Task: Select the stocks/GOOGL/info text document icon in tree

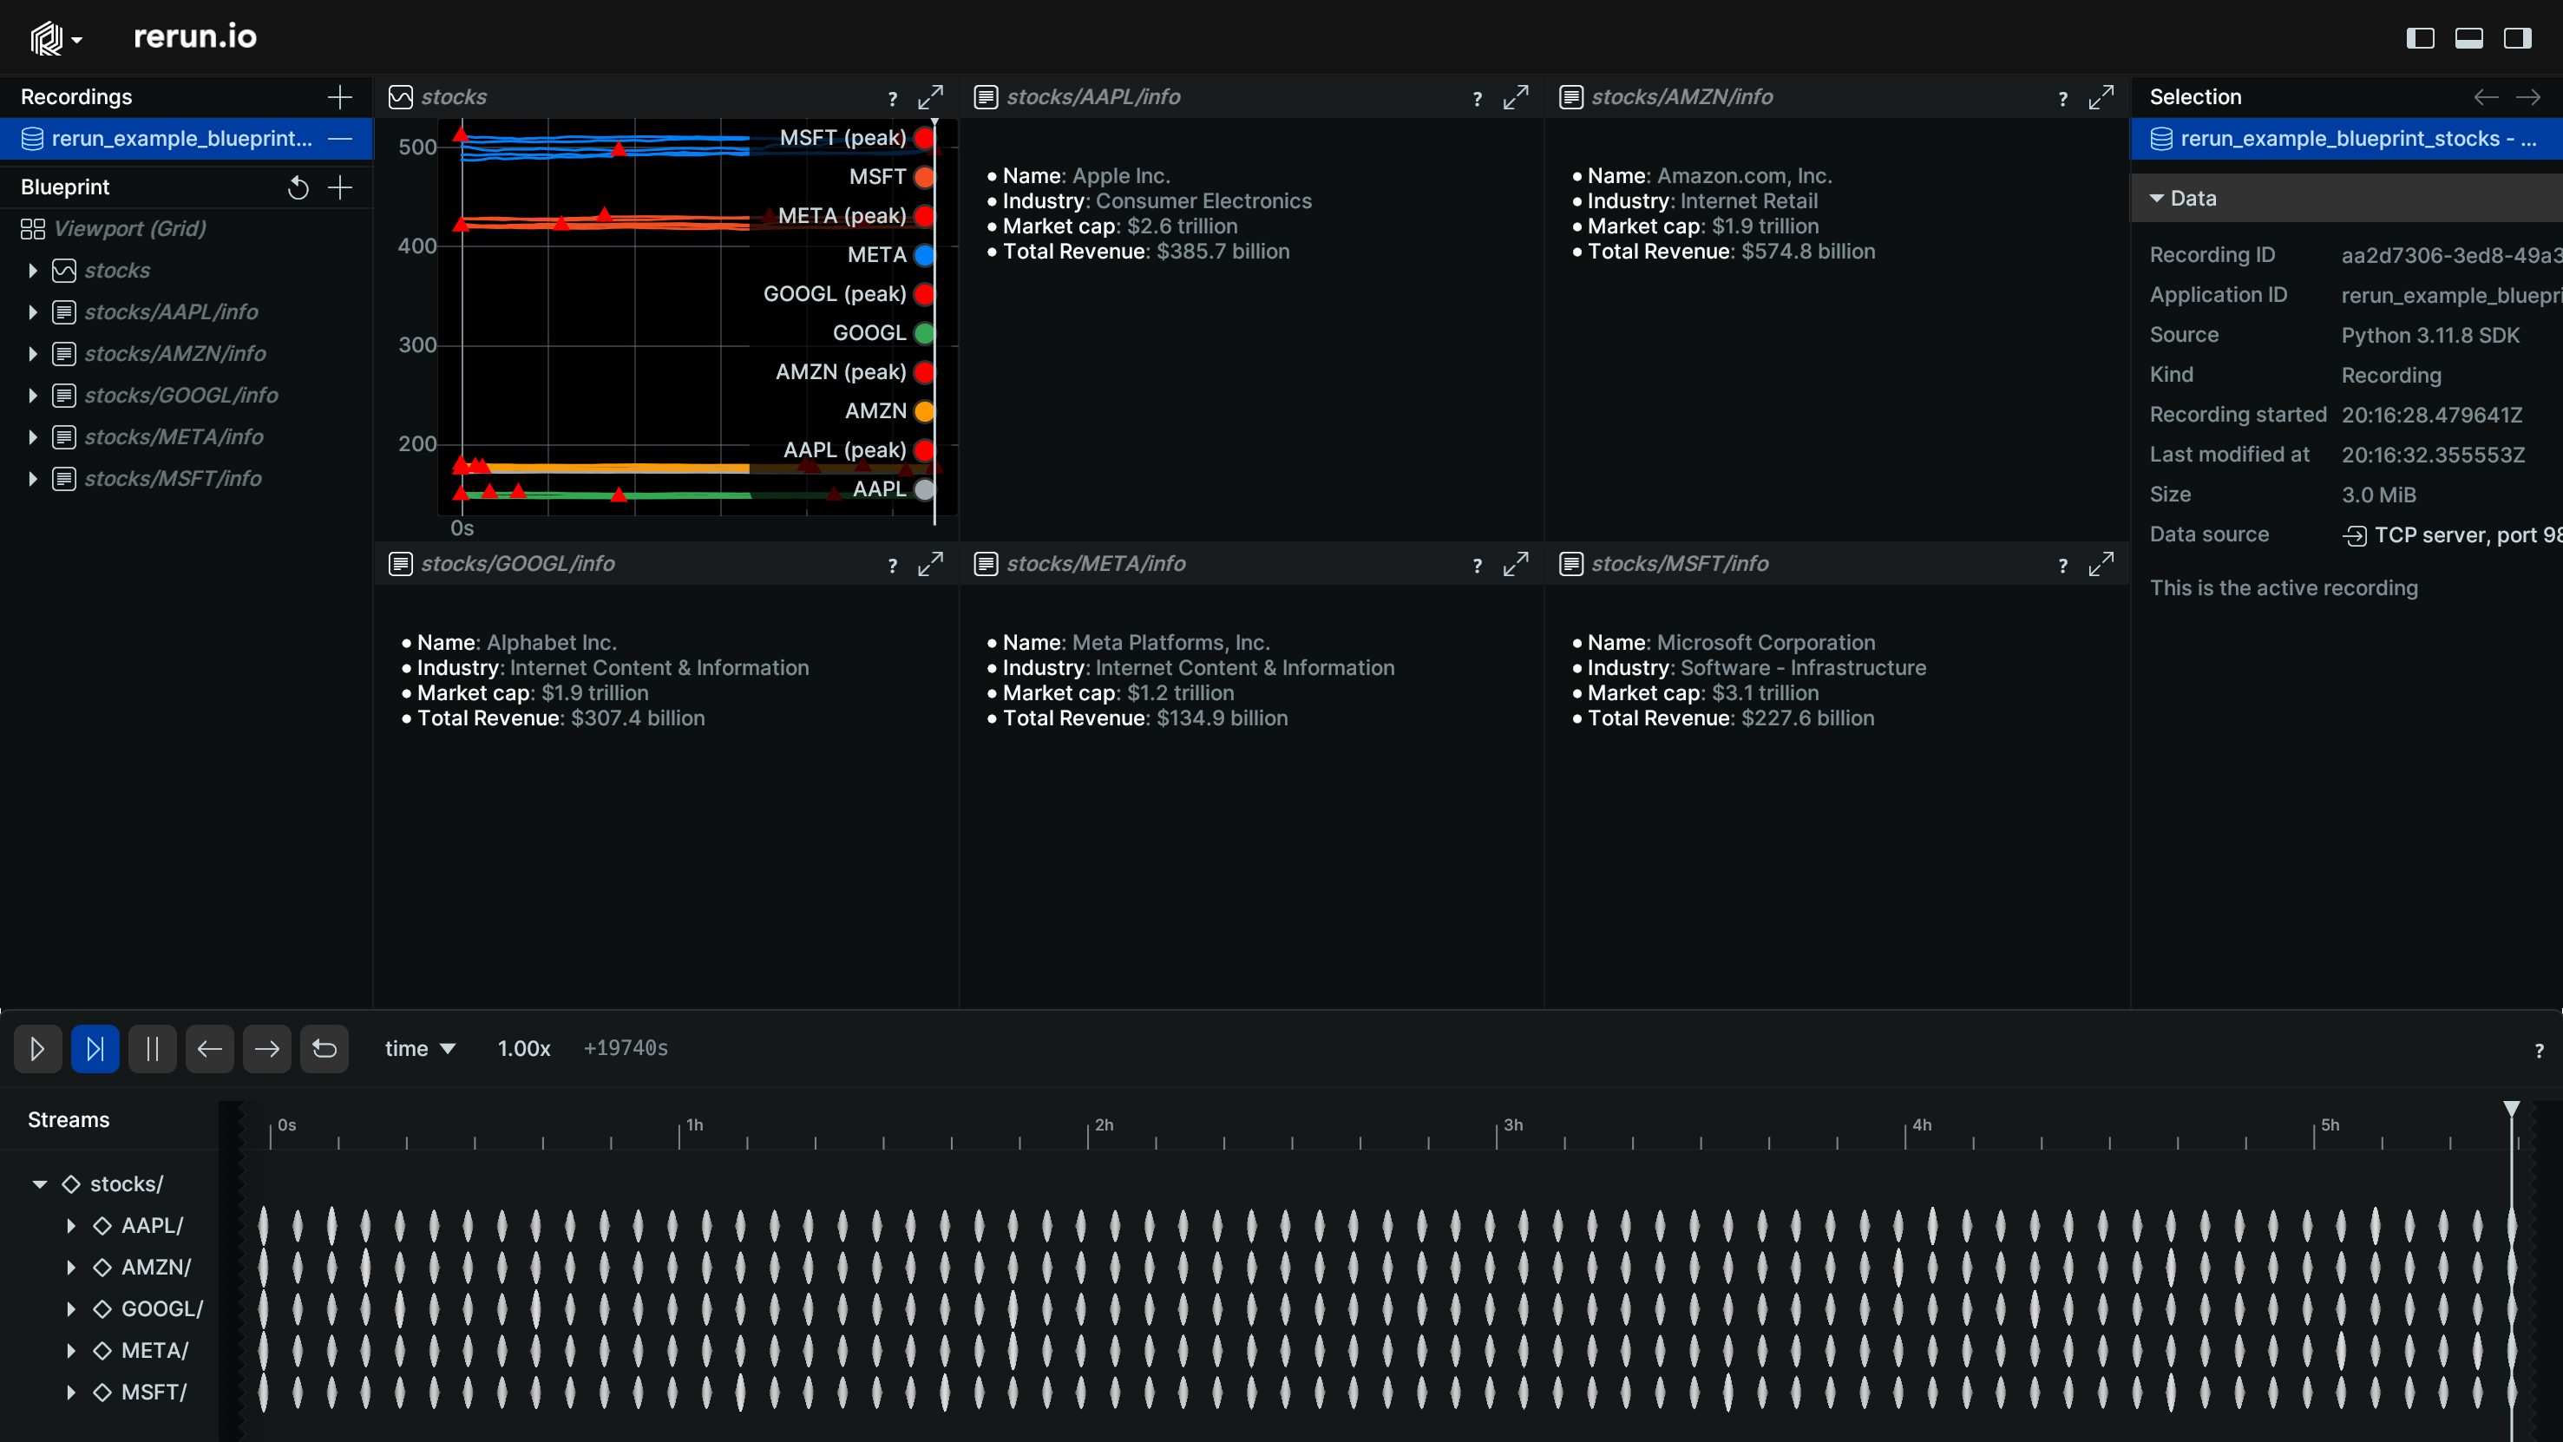Action: (63, 397)
